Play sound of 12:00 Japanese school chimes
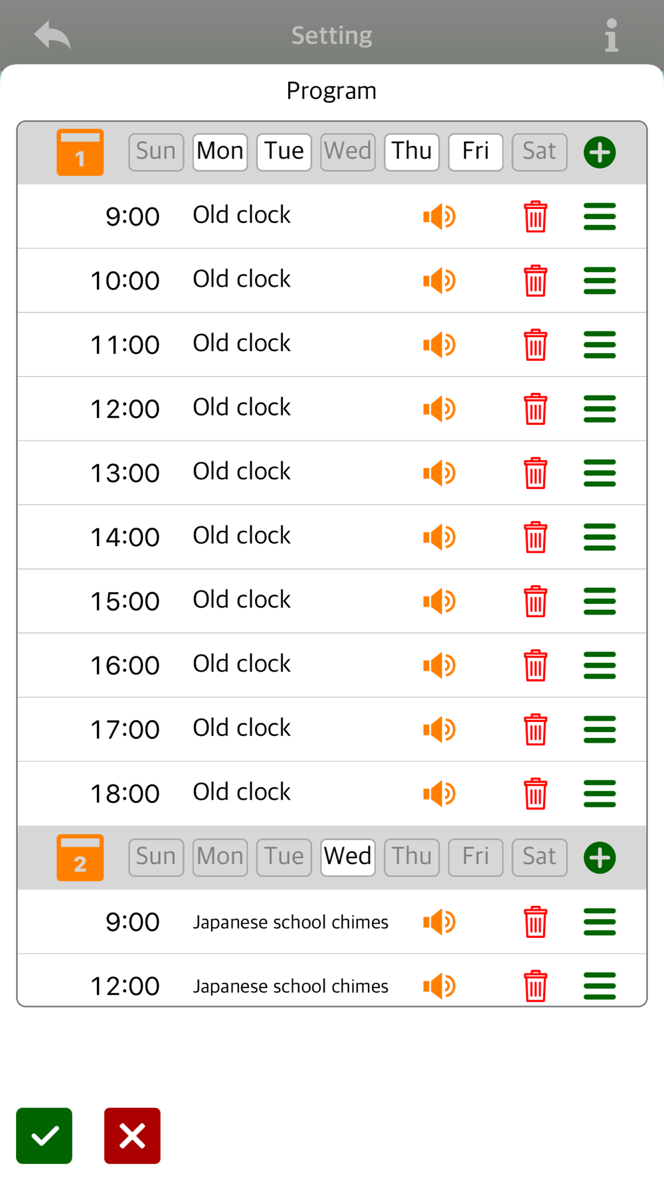 coord(440,986)
